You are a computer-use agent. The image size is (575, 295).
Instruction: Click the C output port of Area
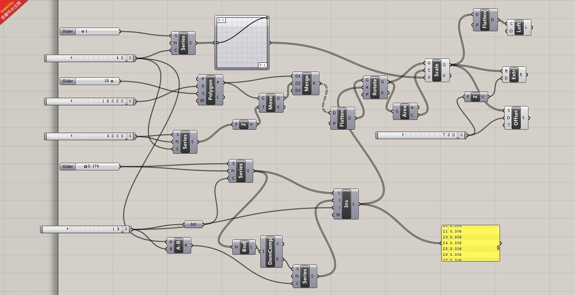(413, 115)
